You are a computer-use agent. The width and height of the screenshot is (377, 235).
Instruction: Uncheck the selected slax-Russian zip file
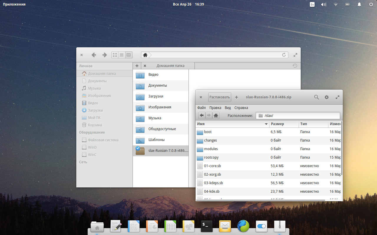[138, 148]
